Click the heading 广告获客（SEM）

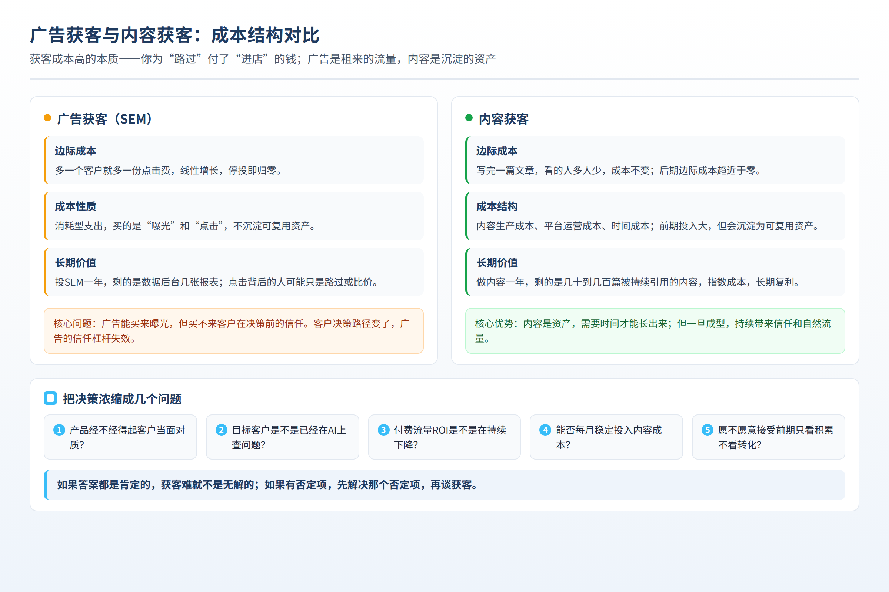click(x=105, y=119)
